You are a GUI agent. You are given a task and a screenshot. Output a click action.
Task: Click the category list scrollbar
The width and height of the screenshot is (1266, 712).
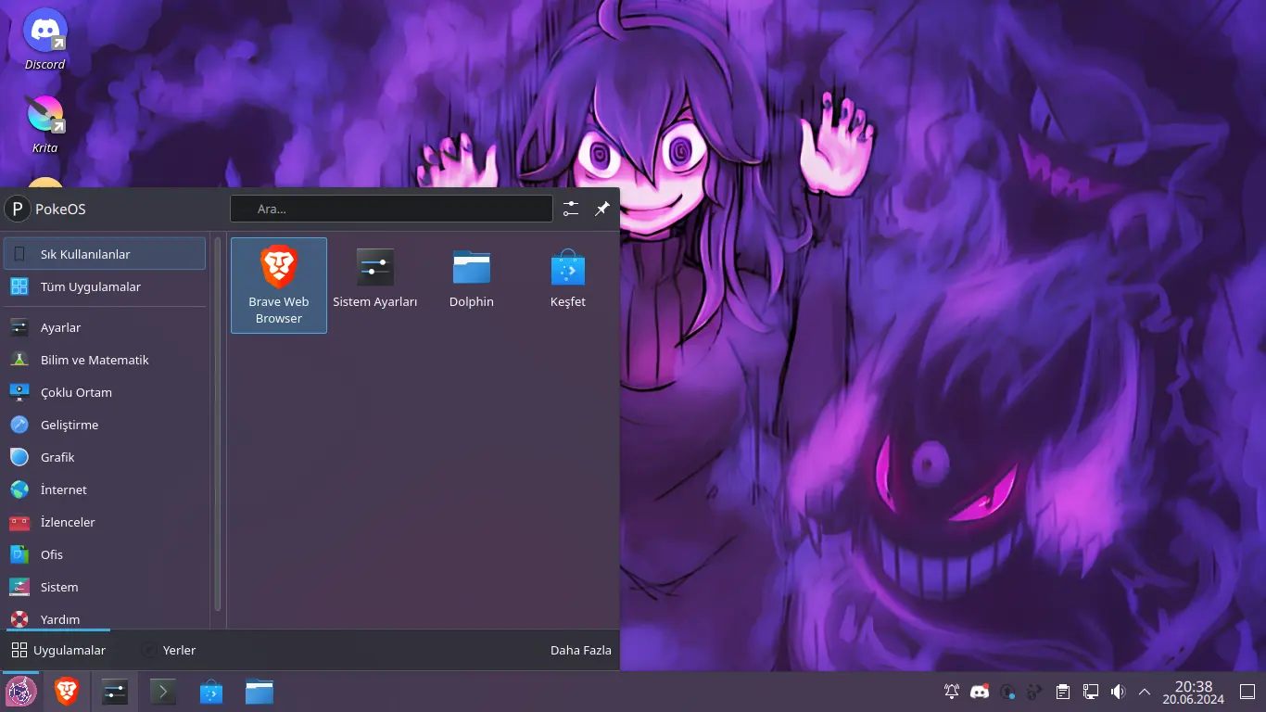[218, 424]
